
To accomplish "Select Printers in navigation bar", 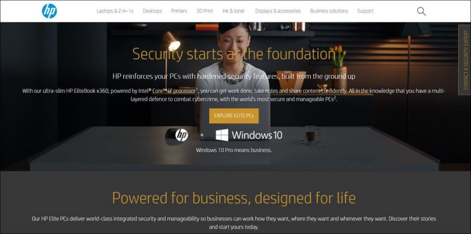I will pyautogui.click(x=179, y=11).
